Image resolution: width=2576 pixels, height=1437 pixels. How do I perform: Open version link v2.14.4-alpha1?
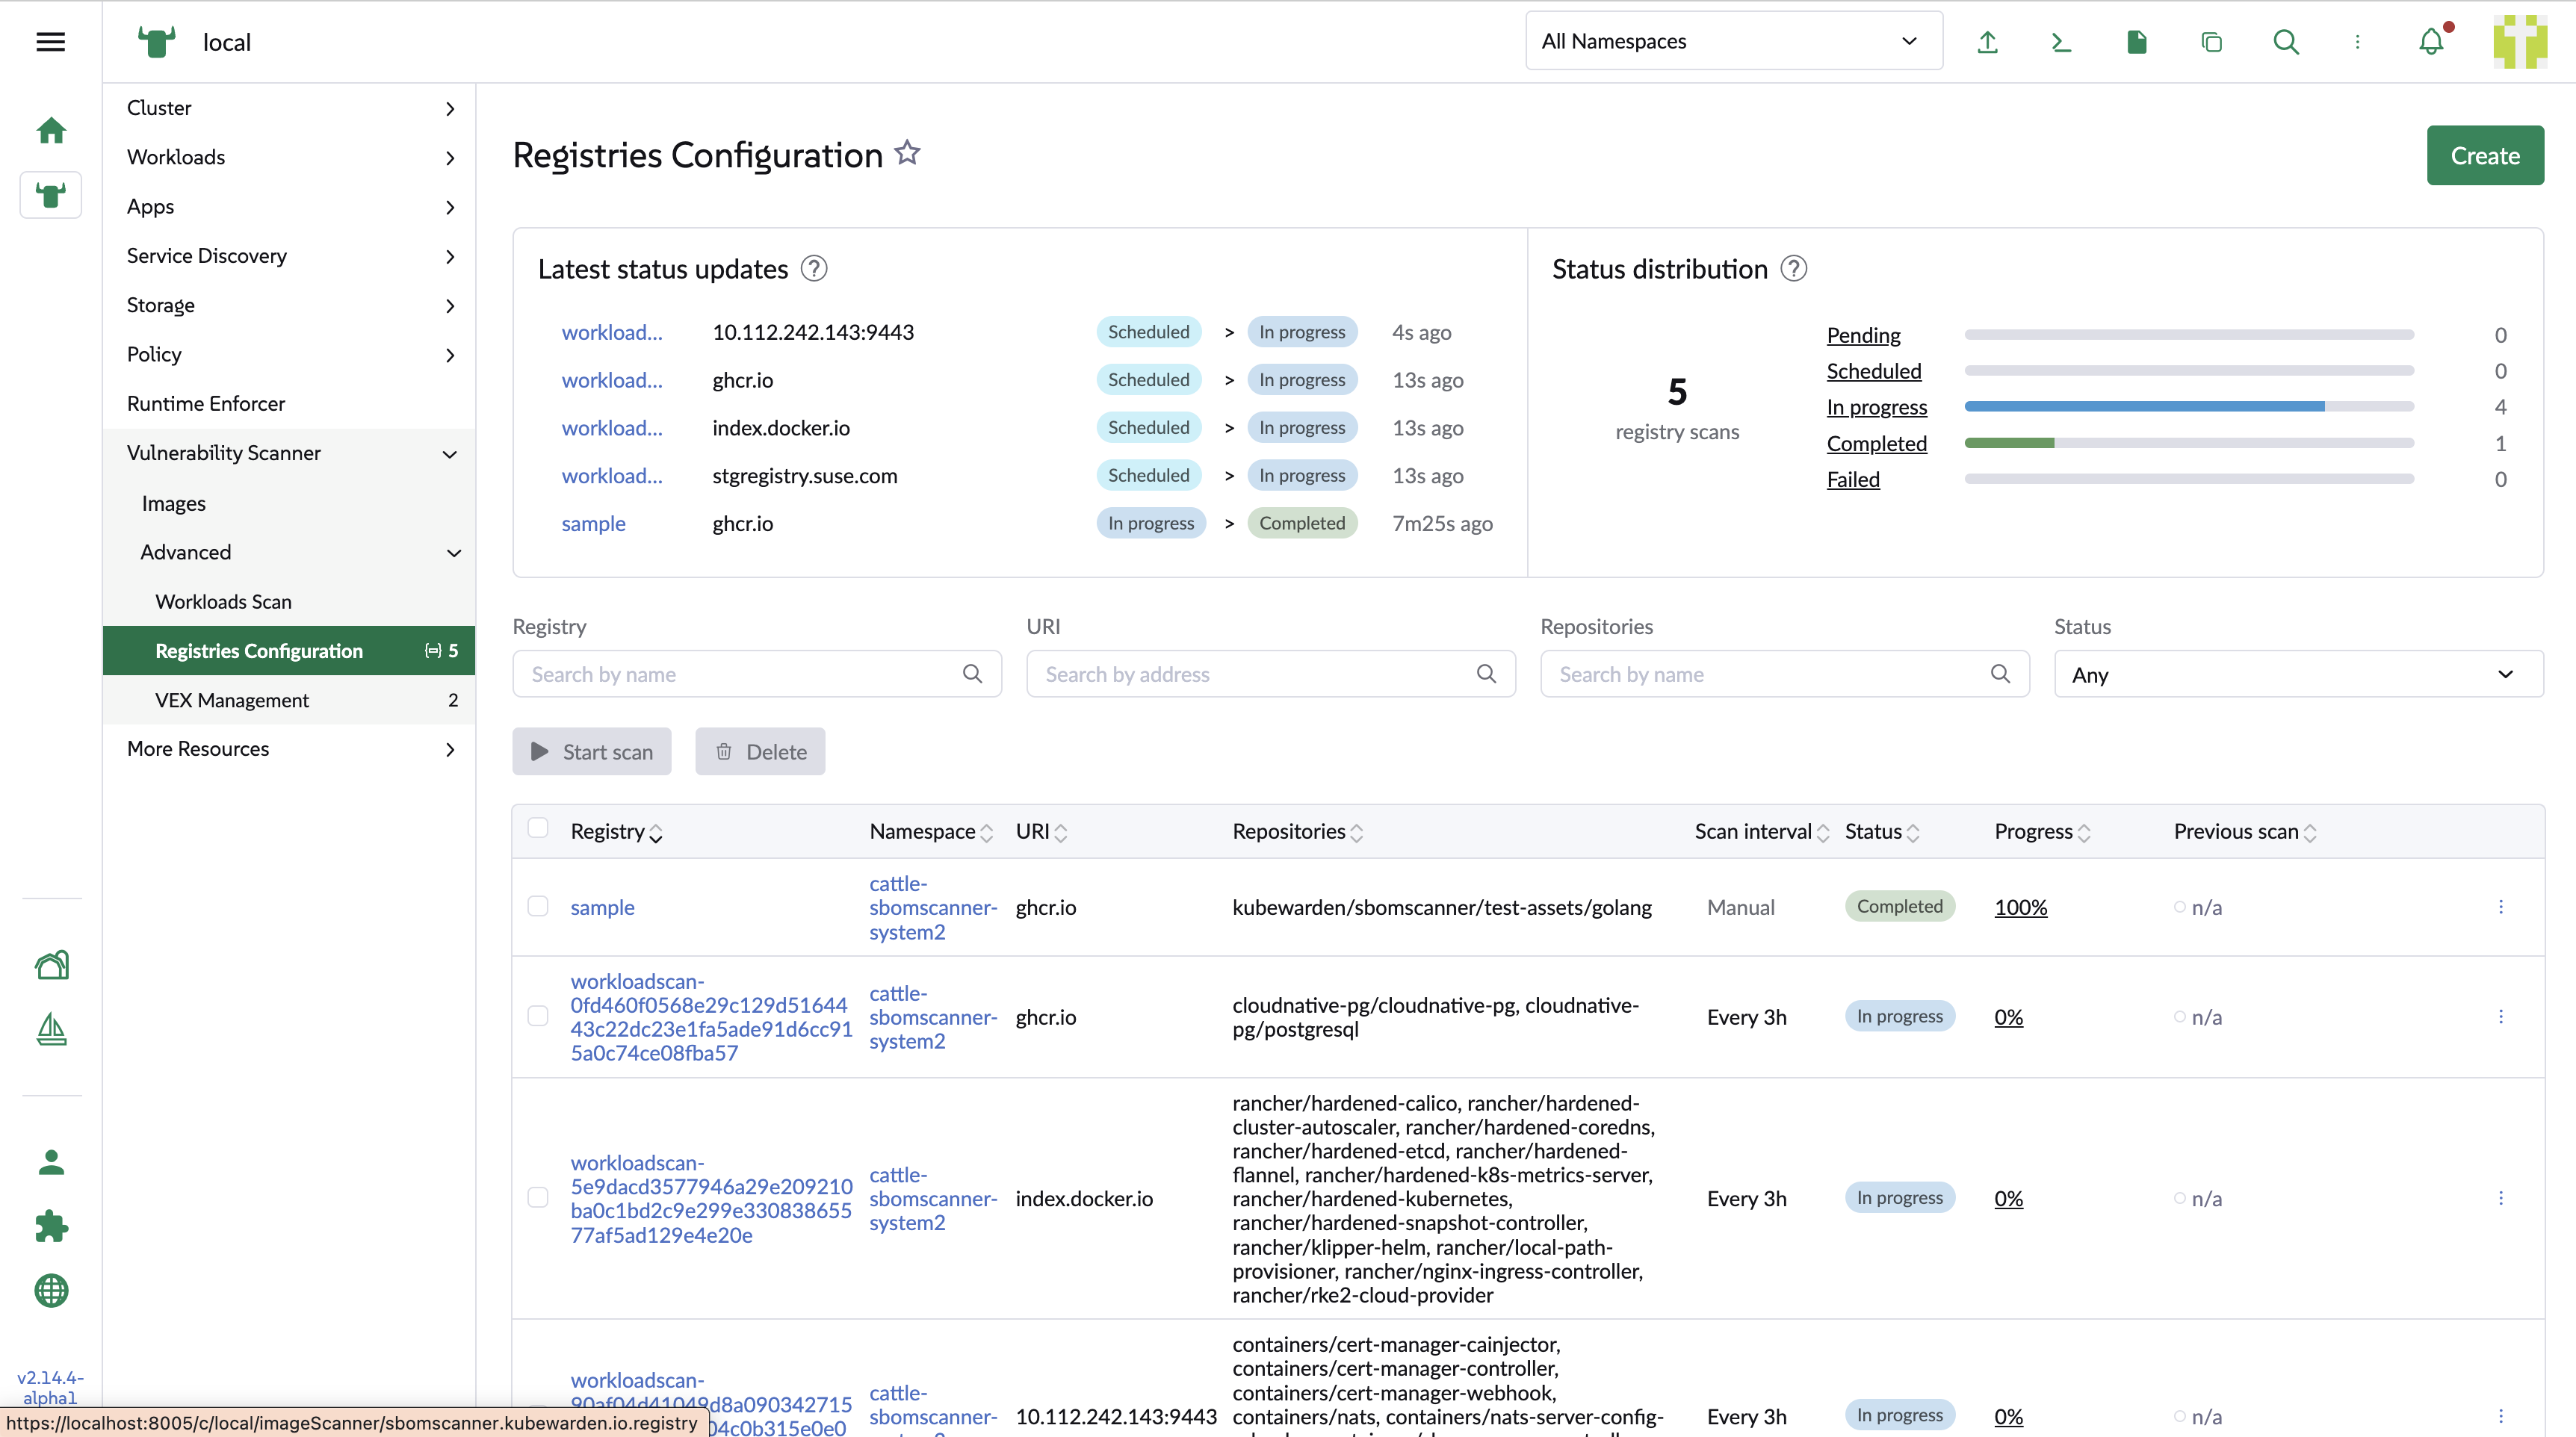pyautogui.click(x=51, y=1388)
